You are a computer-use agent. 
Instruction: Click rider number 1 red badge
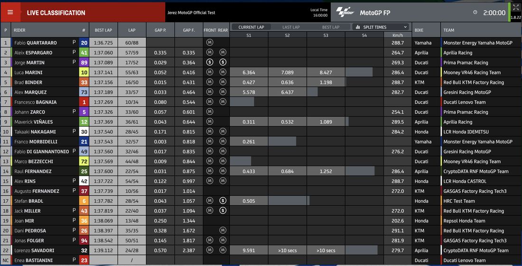[84, 102]
